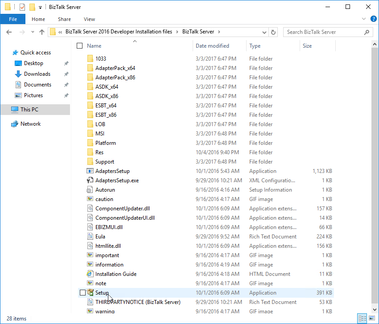Click the caution GIF image icon
The width and height of the screenshot is (379, 324).
tap(90, 199)
